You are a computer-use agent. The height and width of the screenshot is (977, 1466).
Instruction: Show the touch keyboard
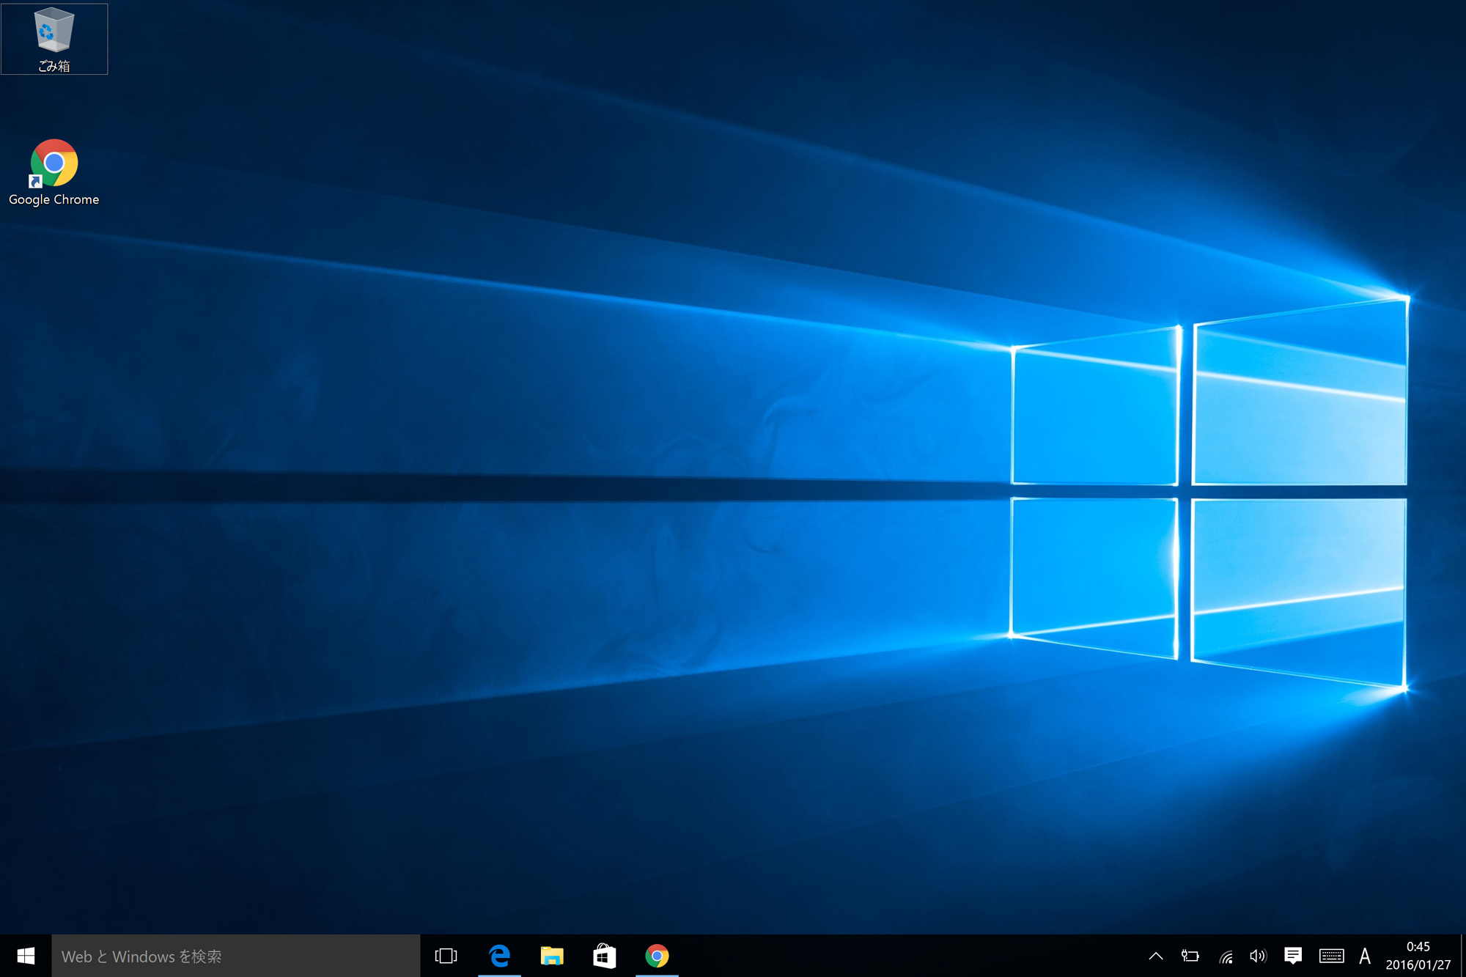point(1331,956)
